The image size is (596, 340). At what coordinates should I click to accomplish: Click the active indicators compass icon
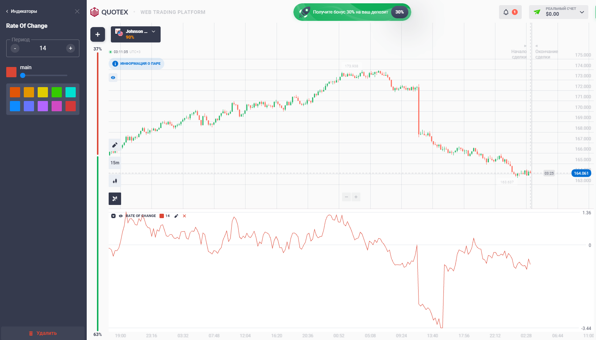(x=115, y=199)
